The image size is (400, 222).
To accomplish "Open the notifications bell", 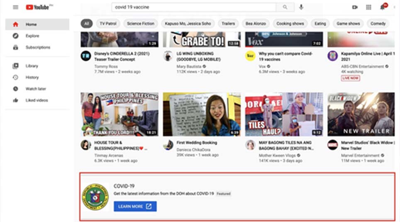I will click(382, 7).
